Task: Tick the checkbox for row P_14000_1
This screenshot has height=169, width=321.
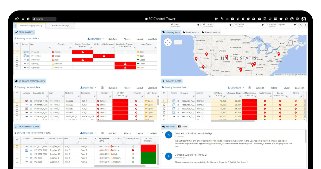Action: click(17, 52)
